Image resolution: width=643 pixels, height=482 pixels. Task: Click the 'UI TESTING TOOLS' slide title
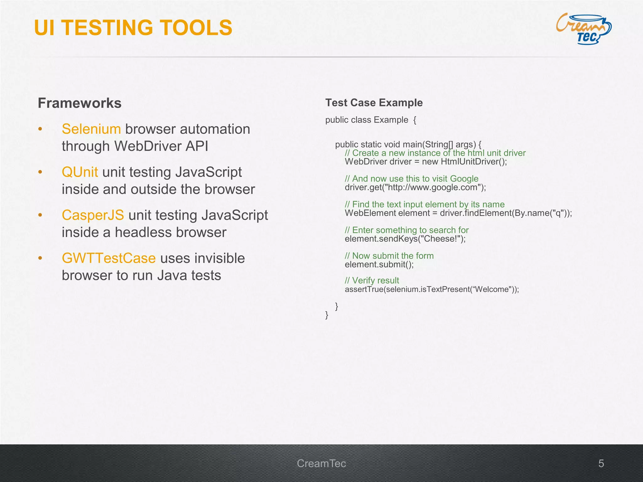[133, 28]
